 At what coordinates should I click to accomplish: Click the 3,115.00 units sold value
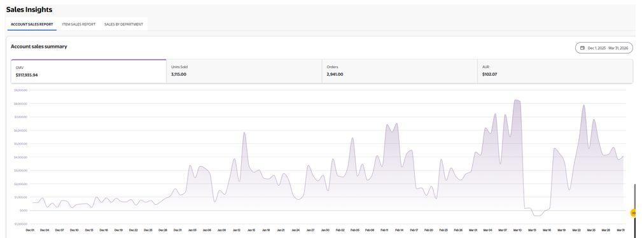(179, 74)
